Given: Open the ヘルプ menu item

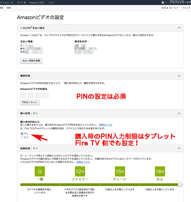Looking at the screenshot, I should (51, 2).
